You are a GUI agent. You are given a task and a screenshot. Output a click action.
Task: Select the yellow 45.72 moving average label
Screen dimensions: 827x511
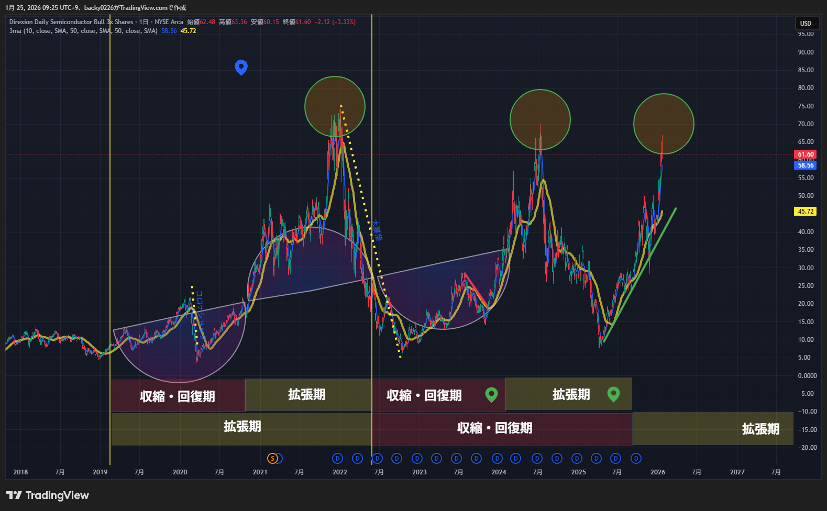click(805, 212)
